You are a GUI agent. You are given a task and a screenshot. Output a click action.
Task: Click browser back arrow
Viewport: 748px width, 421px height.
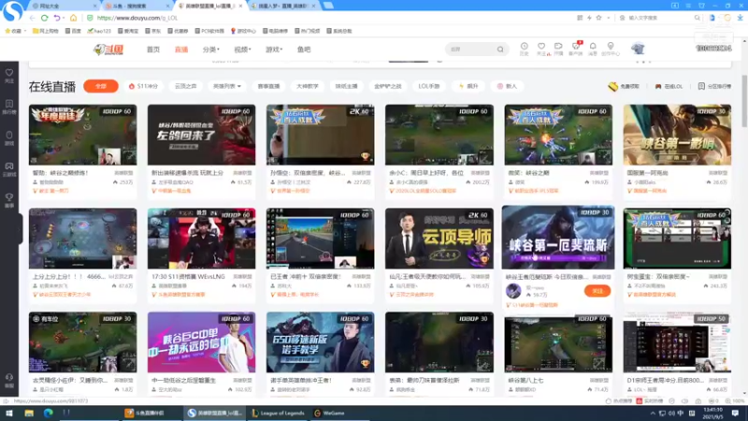pos(32,18)
